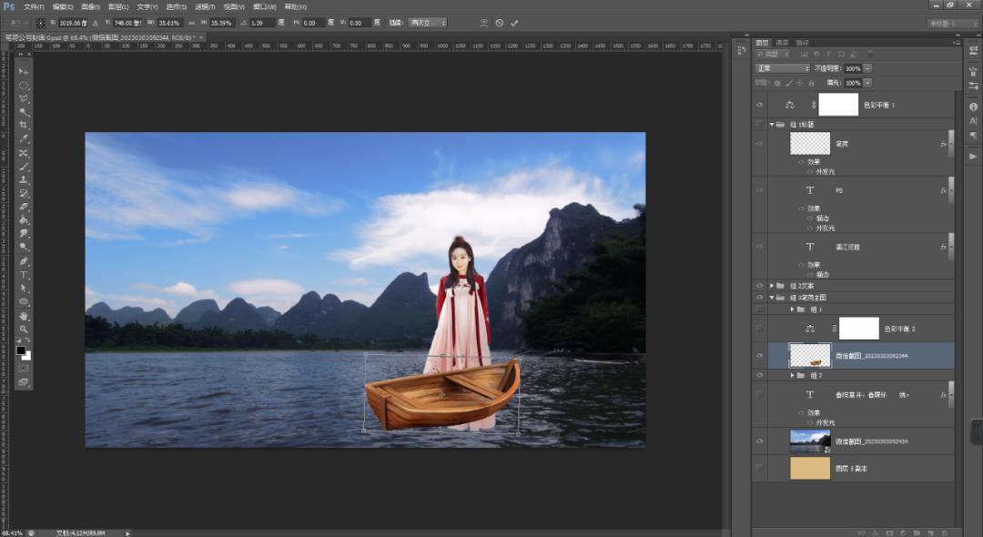The width and height of the screenshot is (983, 537).
Task: Select the Hand tool
Action: point(24,316)
